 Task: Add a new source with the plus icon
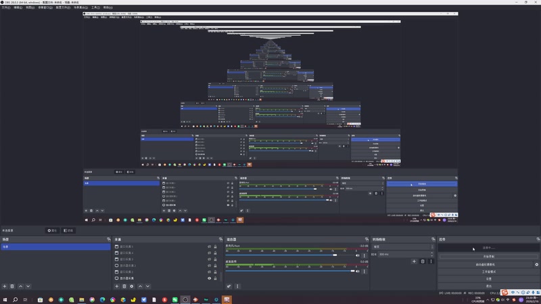tap(116, 286)
